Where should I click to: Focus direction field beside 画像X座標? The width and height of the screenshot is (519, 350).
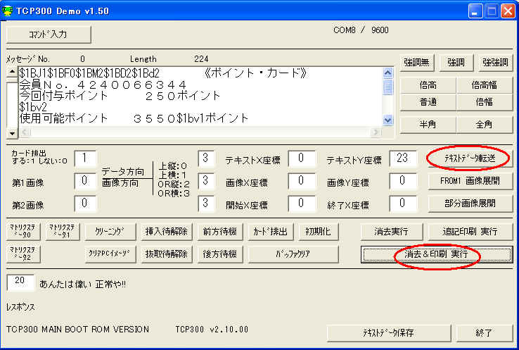tap(206, 181)
